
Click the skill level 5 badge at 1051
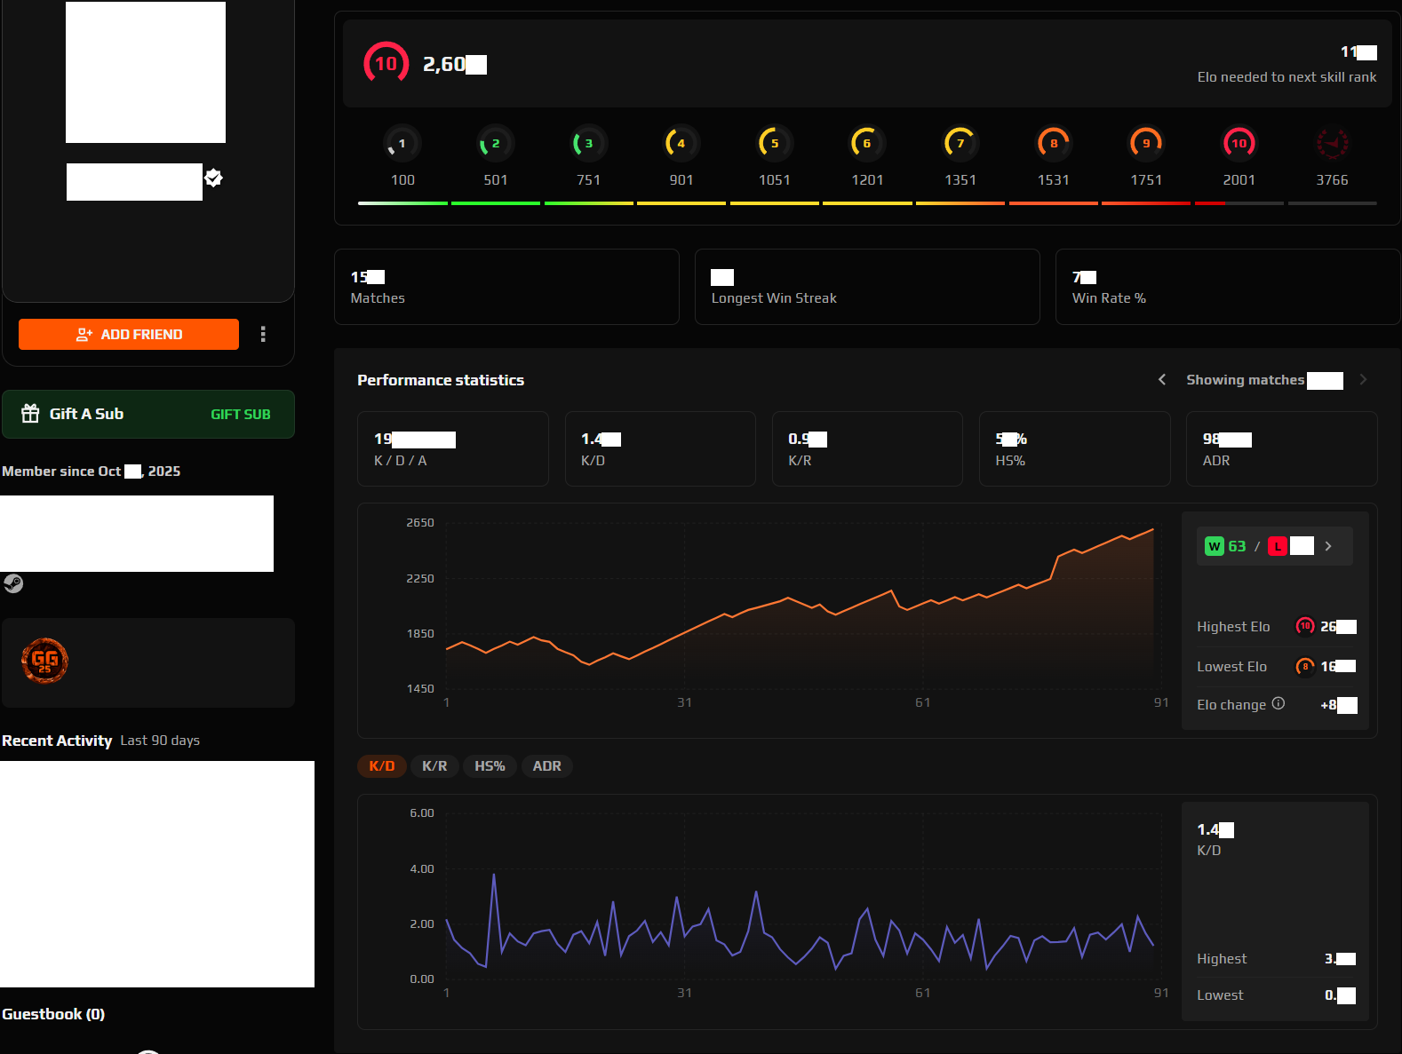tap(774, 143)
